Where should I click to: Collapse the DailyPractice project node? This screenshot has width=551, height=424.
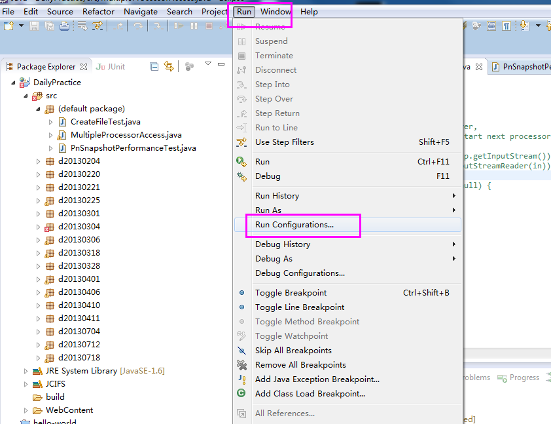[x=13, y=83]
